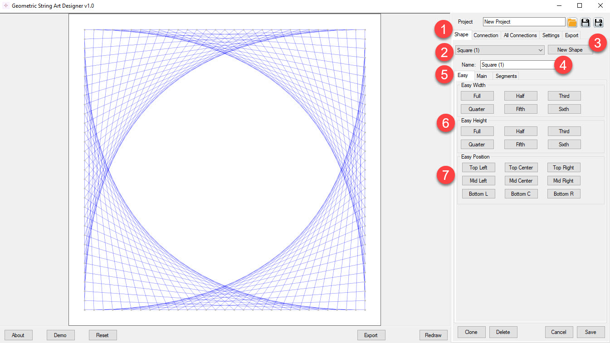610x343 pixels.
Task: Set Easy Height to Half
Action: (x=521, y=131)
